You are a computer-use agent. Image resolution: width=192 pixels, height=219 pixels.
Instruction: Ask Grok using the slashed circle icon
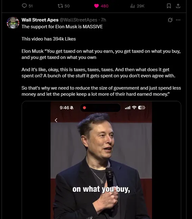click(170, 20)
